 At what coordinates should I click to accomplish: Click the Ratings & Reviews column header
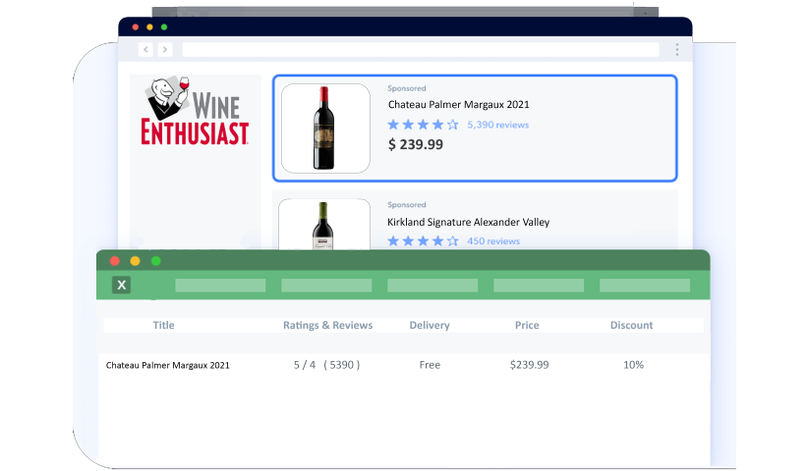[327, 326]
